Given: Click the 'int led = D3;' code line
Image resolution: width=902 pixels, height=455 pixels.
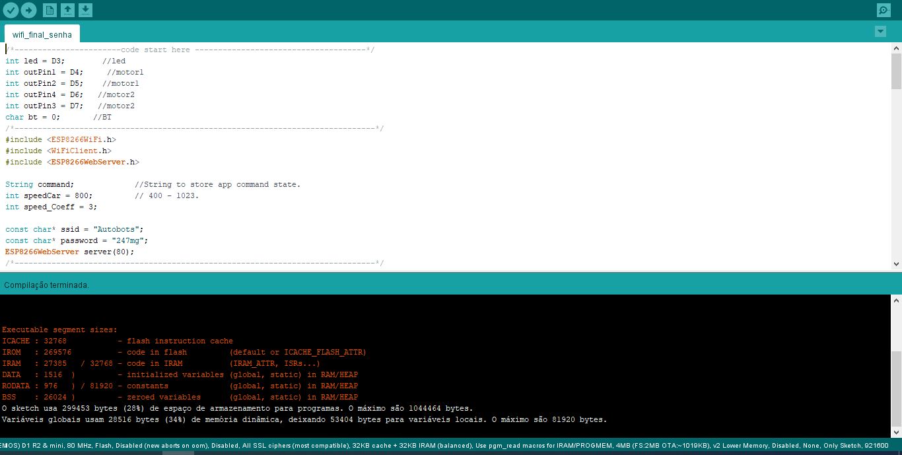Looking at the screenshot, I should (65, 61).
